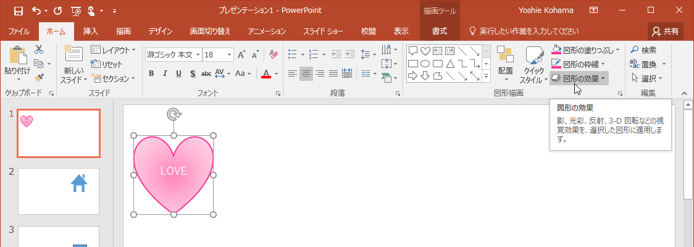Expand font color dropdown arrow
The height and width of the screenshot is (247, 694).
tap(277, 73)
